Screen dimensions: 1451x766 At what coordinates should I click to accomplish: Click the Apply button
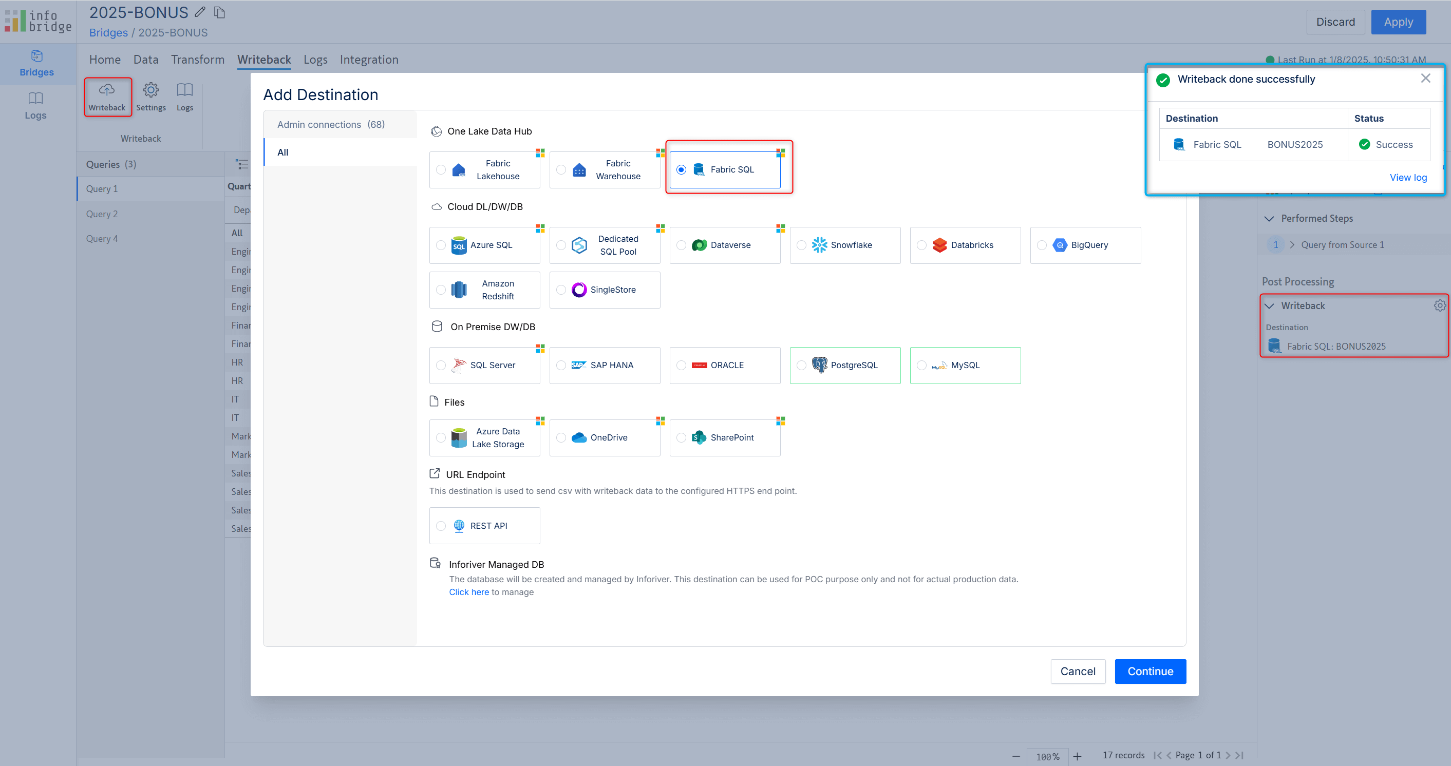point(1398,22)
